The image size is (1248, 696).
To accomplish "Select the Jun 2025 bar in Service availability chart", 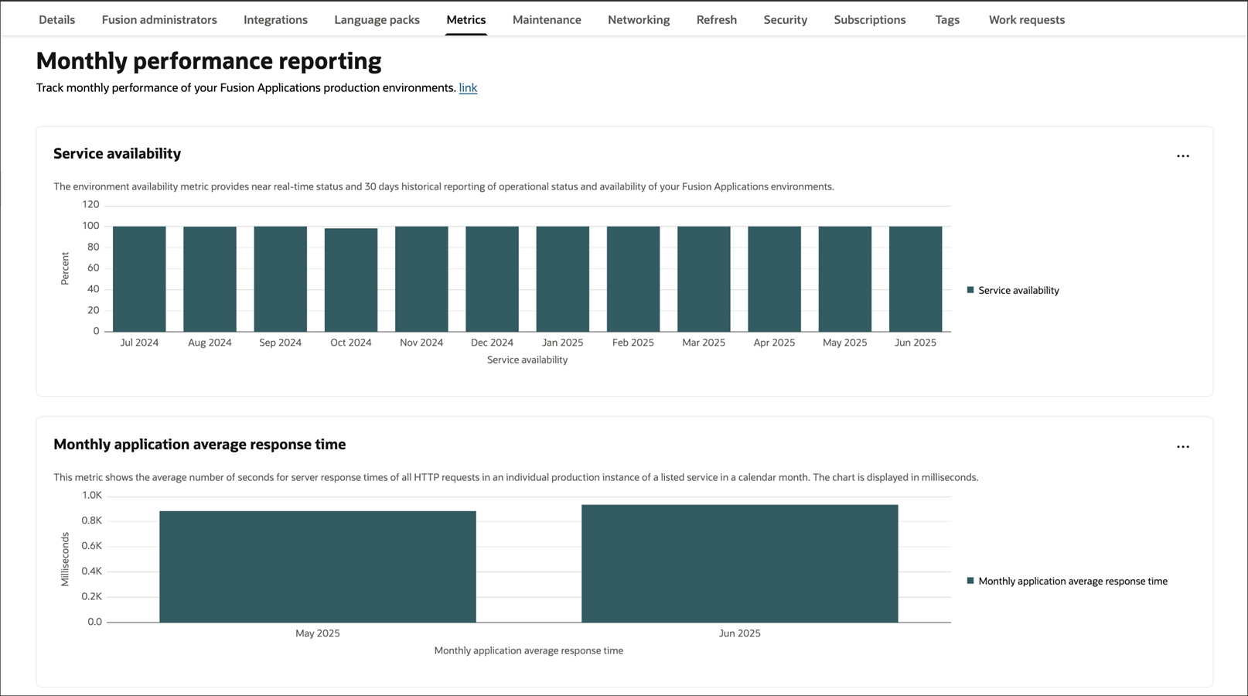I will (x=915, y=278).
